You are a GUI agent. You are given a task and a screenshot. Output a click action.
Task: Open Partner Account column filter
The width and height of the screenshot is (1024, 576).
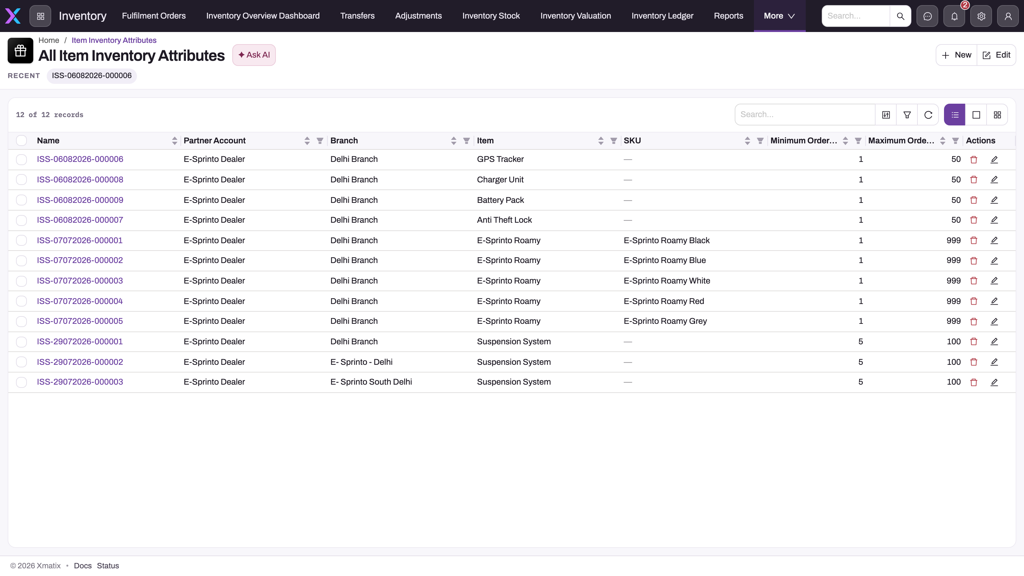coord(320,141)
